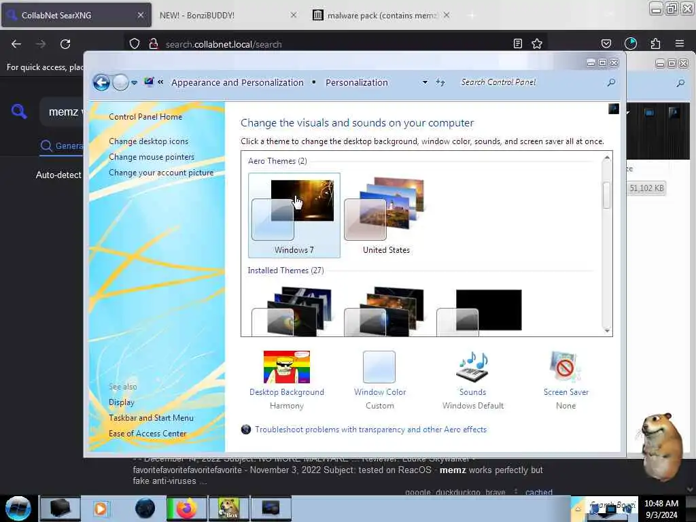Open Control Panel Home

point(145,117)
